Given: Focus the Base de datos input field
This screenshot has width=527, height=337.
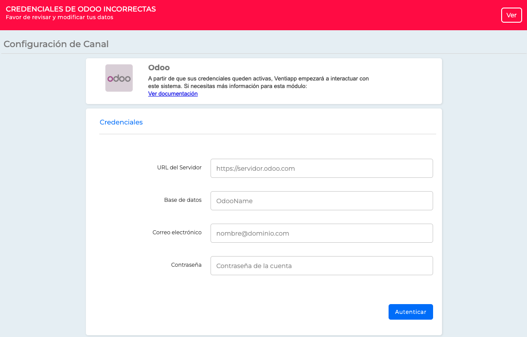Looking at the screenshot, I should [x=322, y=201].
